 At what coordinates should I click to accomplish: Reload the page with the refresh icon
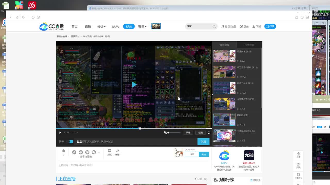pos(33,17)
